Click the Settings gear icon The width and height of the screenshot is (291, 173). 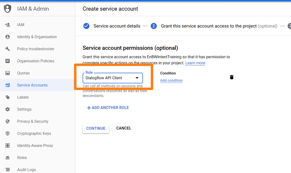coord(8,109)
